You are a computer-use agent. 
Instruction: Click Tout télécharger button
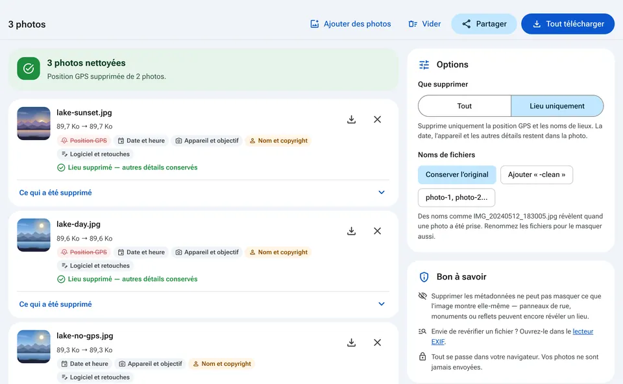coord(568,24)
